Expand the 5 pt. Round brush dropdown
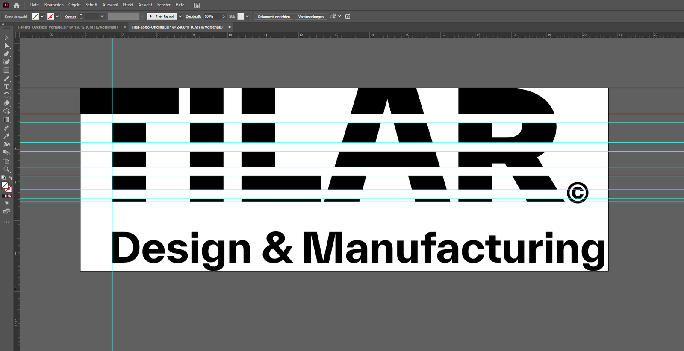The height and width of the screenshot is (351, 684). [x=180, y=16]
